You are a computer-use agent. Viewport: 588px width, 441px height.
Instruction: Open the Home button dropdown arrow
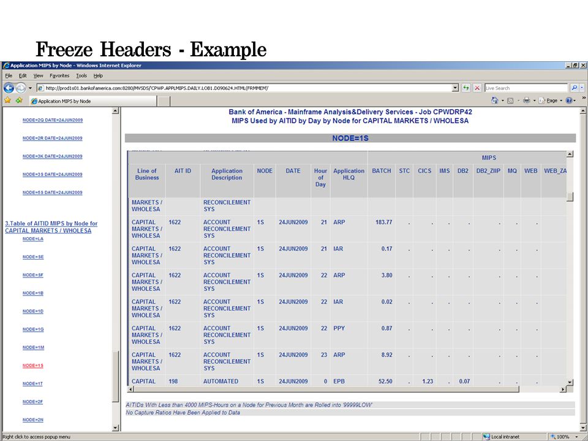point(502,100)
